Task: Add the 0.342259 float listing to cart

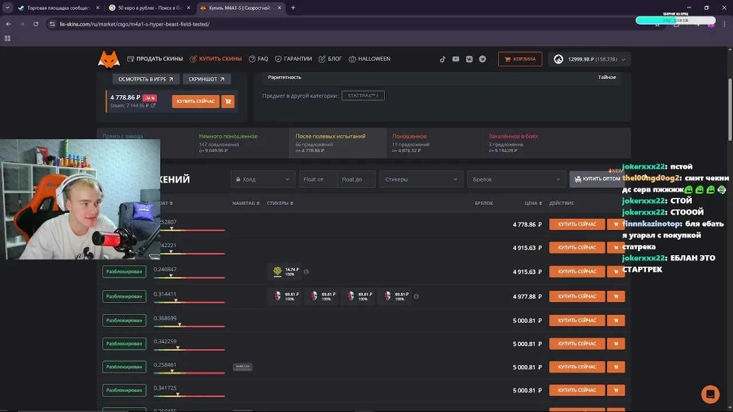Action: [x=616, y=344]
